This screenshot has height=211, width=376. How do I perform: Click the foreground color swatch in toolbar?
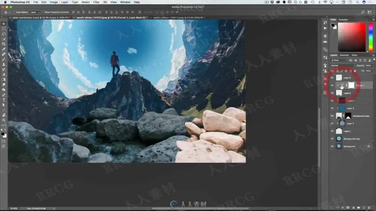pos(3,134)
